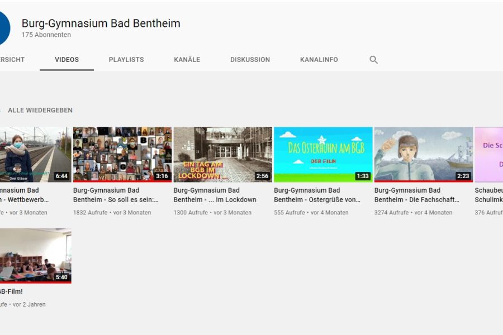Play the classroom BGB-Film thumbnail 5:40
This screenshot has height=335, width=503.
click(x=35, y=256)
